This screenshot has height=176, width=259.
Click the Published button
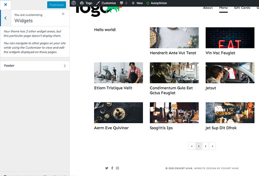coord(57,5)
